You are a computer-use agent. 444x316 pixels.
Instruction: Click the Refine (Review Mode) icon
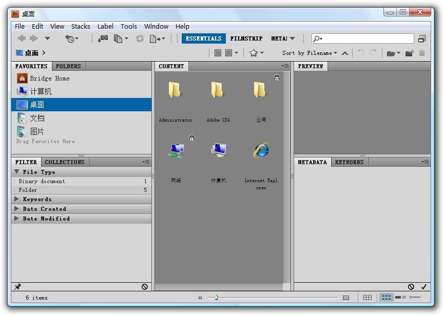click(119, 38)
